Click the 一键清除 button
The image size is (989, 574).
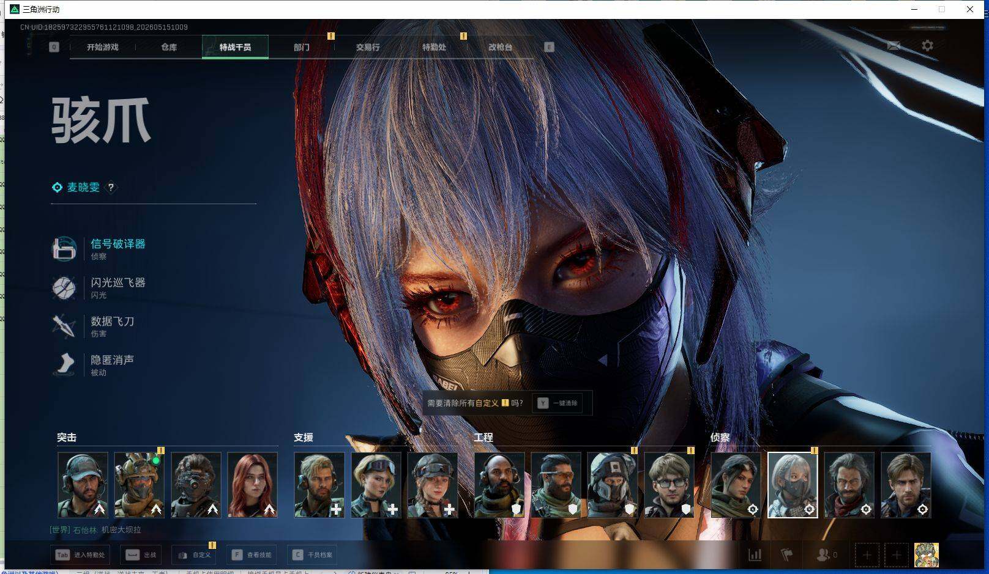[x=558, y=403]
